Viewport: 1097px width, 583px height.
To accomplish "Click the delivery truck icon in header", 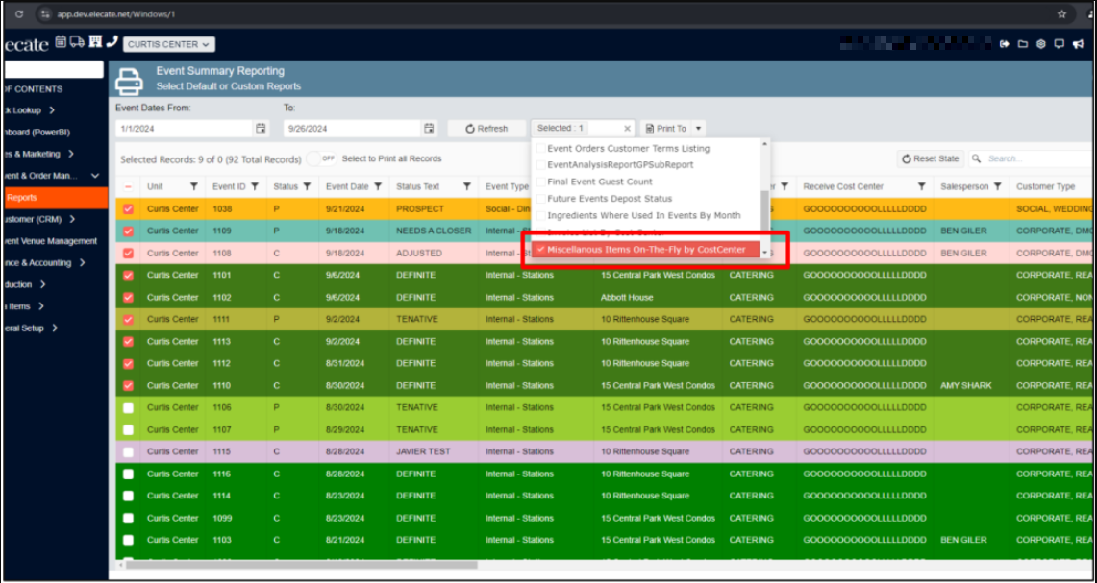I will (78, 42).
